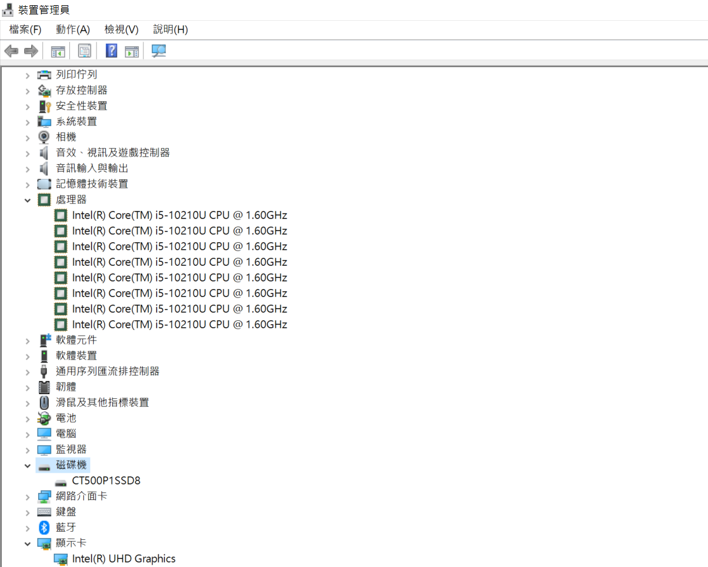Click the Forward arrow toolbar button
The height and width of the screenshot is (567, 708).
click(31, 51)
